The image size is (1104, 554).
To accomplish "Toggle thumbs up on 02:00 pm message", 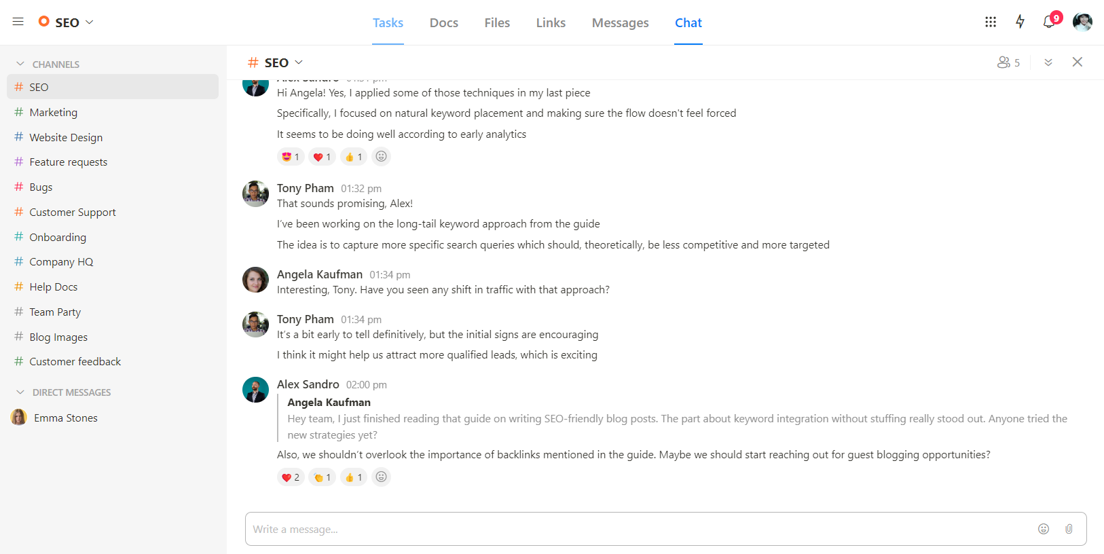I will (x=354, y=477).
